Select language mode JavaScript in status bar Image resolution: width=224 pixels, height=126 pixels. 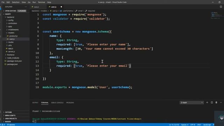click(207, 125)
